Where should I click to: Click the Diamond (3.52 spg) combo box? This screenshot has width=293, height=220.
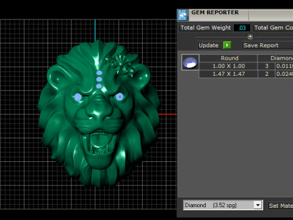(223, 205)
